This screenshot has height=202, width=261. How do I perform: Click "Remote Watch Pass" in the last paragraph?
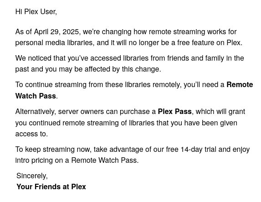(104, 161)
